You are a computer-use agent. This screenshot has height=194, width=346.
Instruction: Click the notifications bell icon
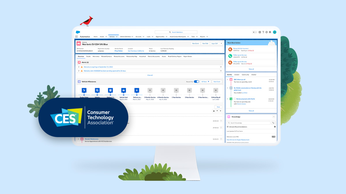click(x=270, y=32)
